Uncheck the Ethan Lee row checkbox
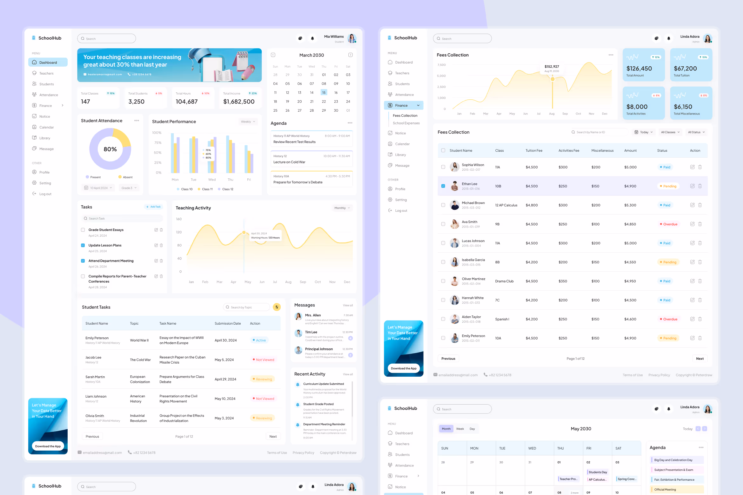Screen dimensions: 743x495 coord(443,186)
